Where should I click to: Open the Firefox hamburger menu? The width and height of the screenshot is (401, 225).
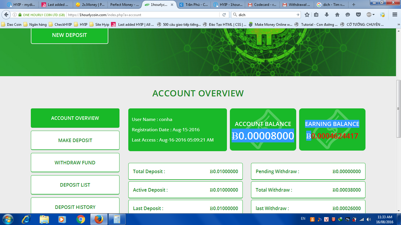tap(395, 15)
